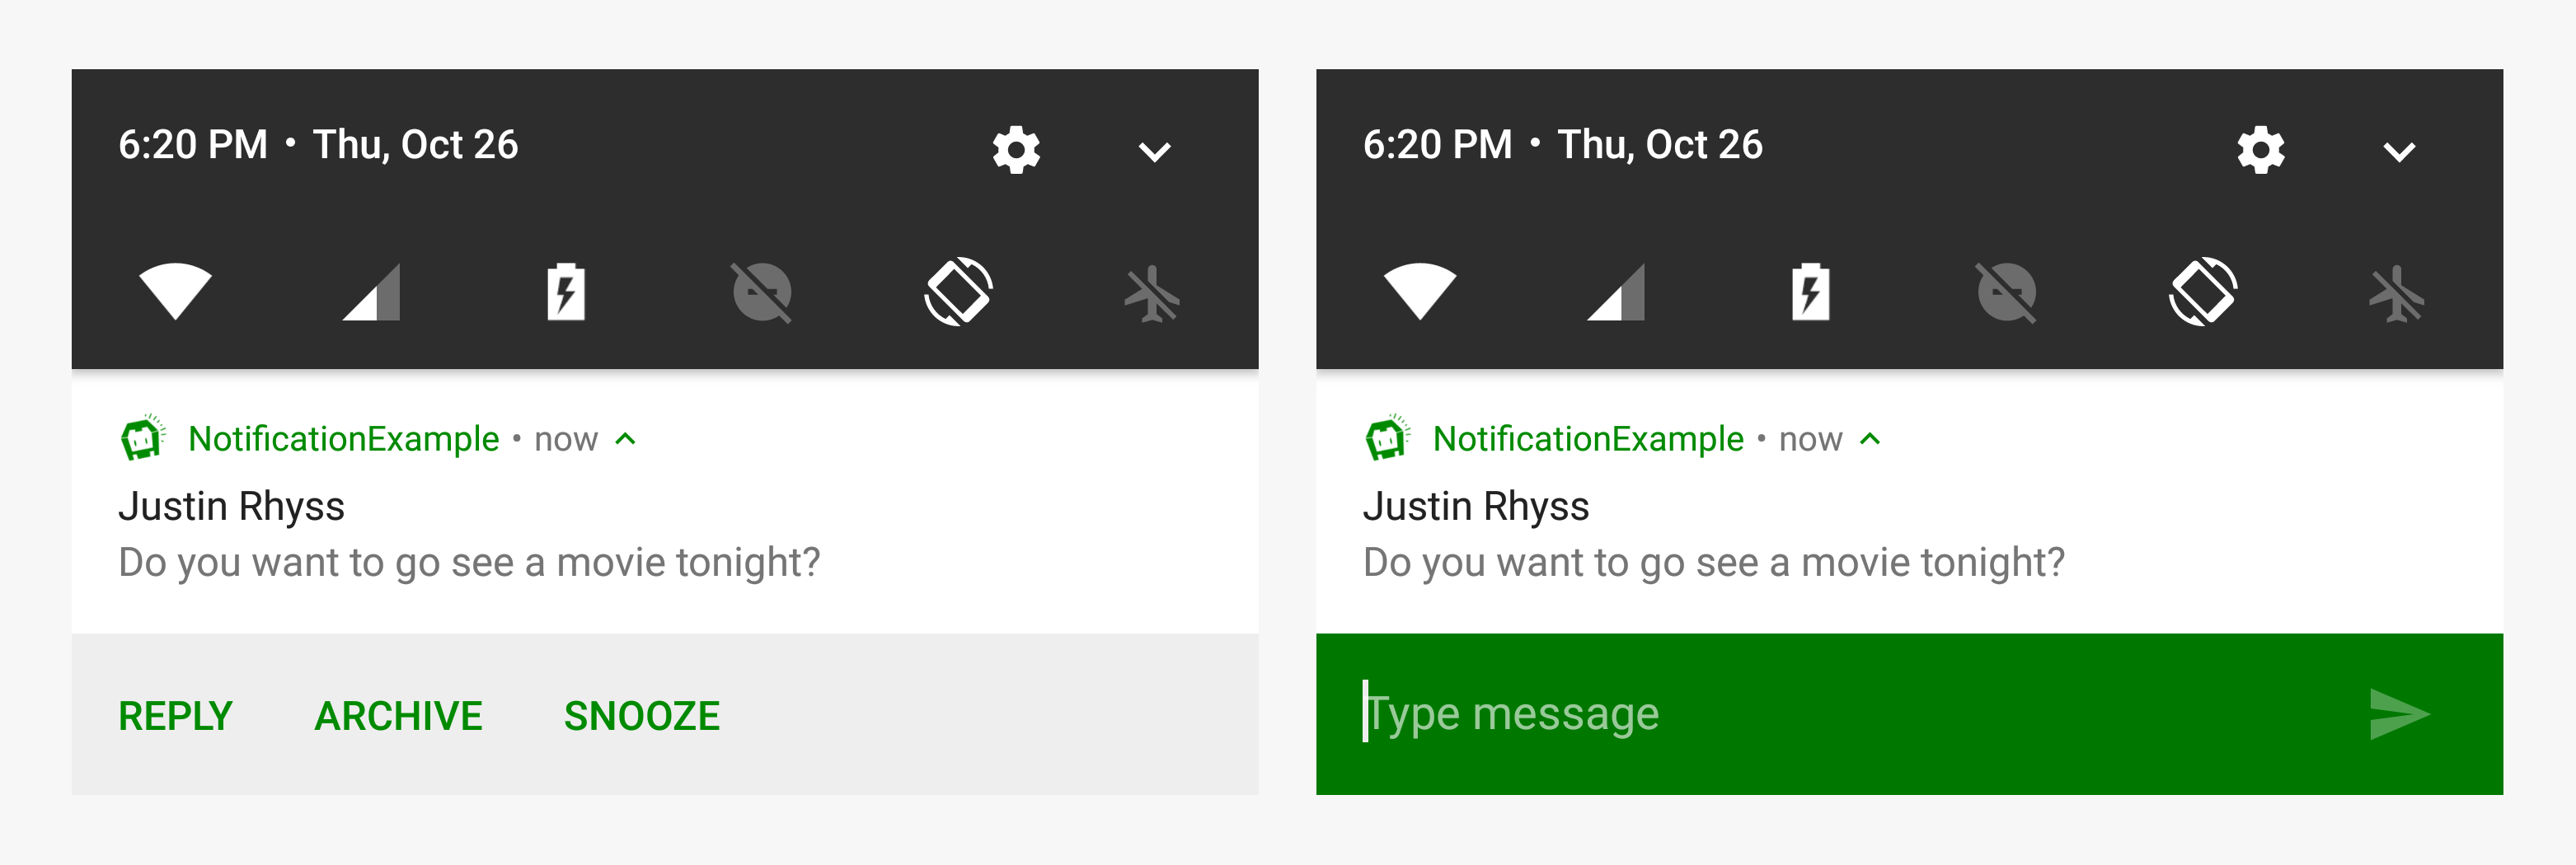Toggle Wi-Fi in the shade showing REPLY actions

[175, 291]
